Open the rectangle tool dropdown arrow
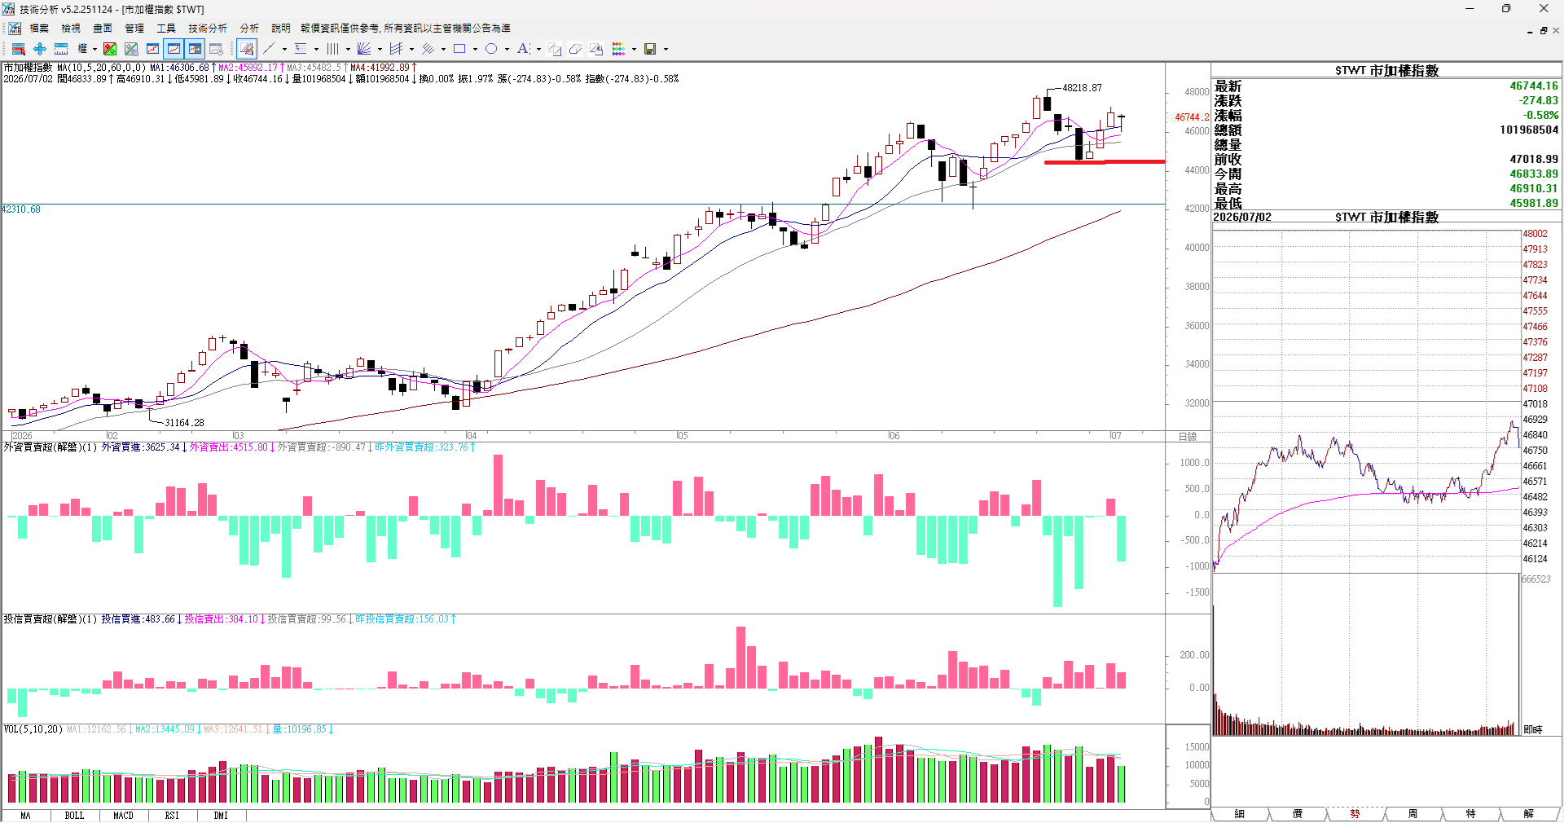This screenshot has width=1564, height=823. point(475,49)
